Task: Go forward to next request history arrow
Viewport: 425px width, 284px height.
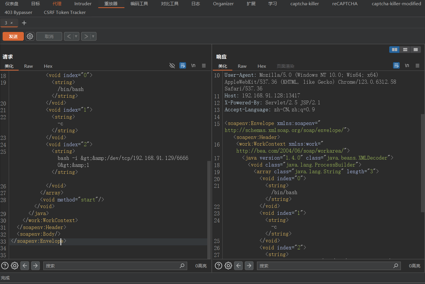Action: pyautogui.click(x=86, y=36)
